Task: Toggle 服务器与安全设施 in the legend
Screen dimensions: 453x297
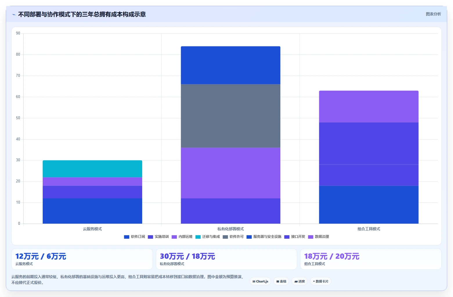Action: 264,237
